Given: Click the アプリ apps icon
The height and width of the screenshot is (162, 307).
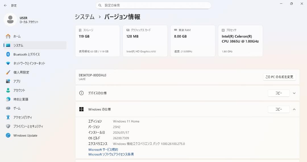Looking at the screenshot, I should (x=8, y=81).
